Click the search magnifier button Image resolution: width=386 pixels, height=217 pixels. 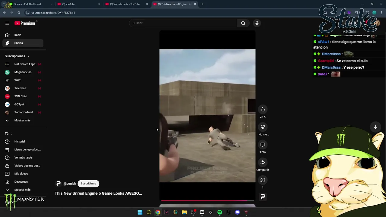(x=243, y=23)
